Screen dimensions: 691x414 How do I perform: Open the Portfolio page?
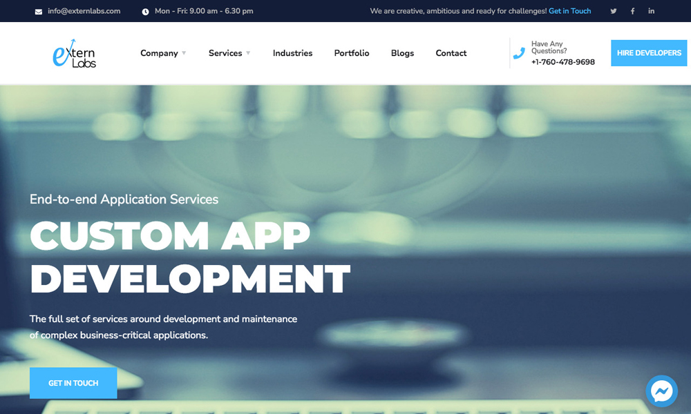tap(352, 53)
